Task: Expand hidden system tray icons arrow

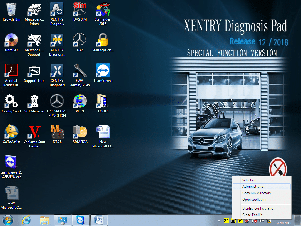Action: click(219, 220)
